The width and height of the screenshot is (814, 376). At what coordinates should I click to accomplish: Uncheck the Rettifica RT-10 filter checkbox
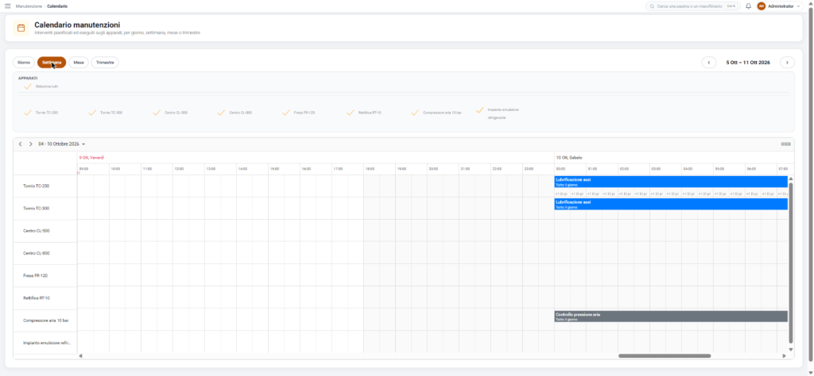(x=351, y=112)
